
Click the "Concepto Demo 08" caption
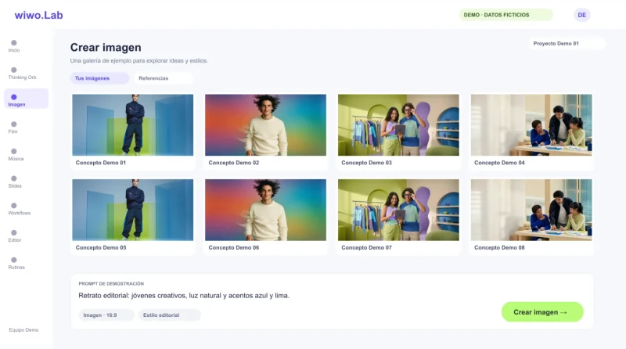pos(499,247)
